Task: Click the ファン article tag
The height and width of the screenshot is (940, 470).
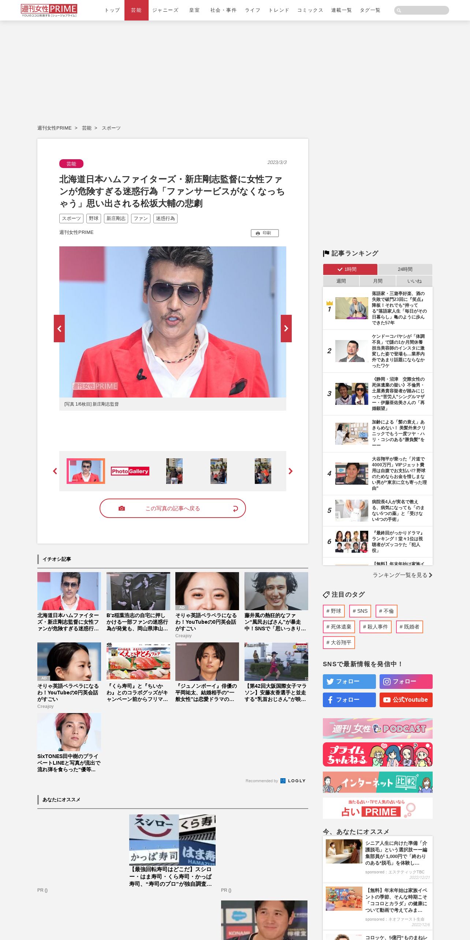Action: 141,219
